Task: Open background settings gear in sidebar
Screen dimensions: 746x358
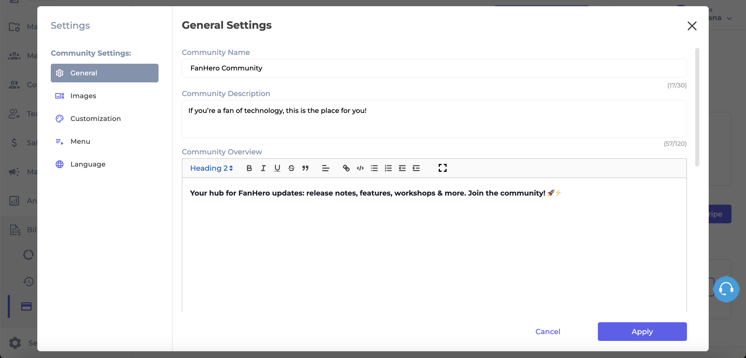Action: (x=15, y=343)
